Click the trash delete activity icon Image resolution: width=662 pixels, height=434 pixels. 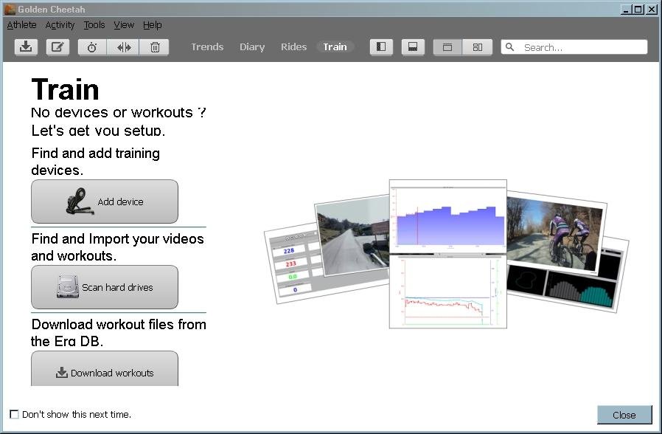(x=155, y=47)
